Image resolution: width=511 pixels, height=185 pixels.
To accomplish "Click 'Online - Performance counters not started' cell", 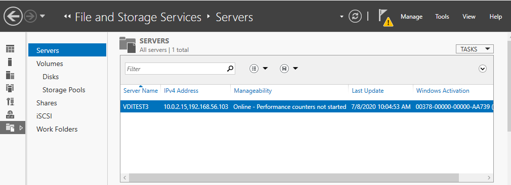I will point(290,107).
